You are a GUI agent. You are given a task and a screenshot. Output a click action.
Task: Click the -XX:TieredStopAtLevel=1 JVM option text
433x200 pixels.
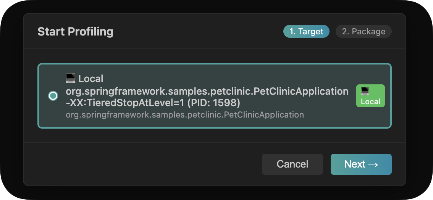click(126, 103)
